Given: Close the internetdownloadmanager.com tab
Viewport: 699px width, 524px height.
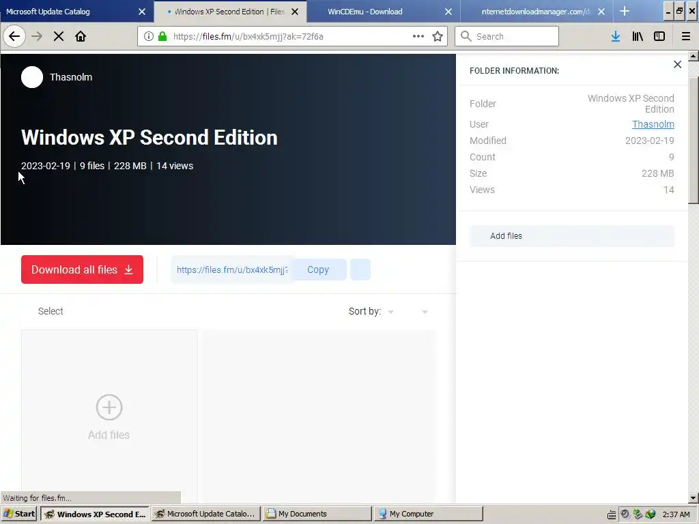Looking at the screenshot, I should click(x=601, y=12).
